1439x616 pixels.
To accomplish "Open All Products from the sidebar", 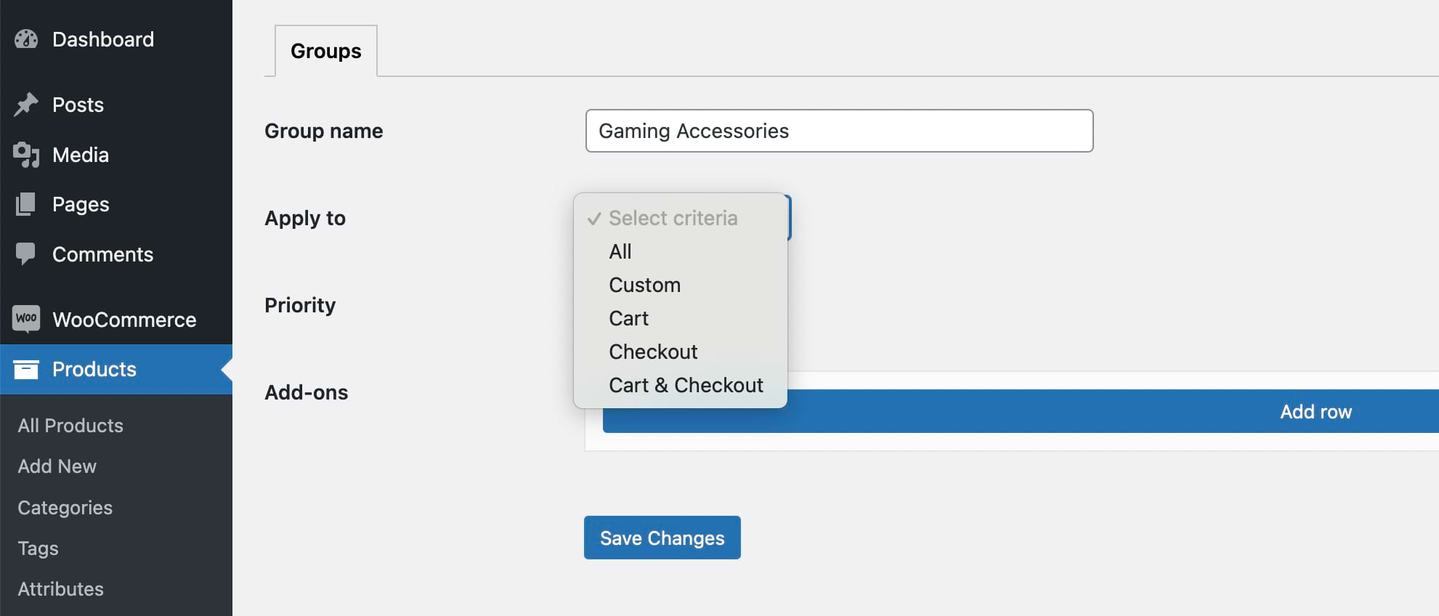I will tap(70, 425).
